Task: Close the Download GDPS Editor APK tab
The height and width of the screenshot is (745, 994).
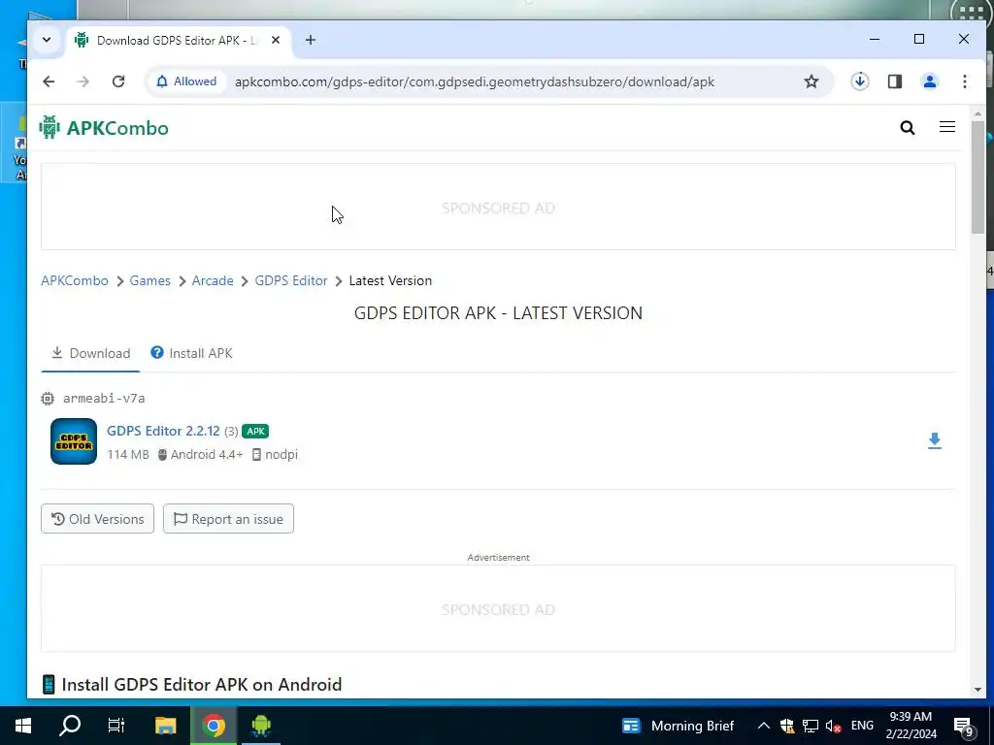Action: click(x=276, y=40)
